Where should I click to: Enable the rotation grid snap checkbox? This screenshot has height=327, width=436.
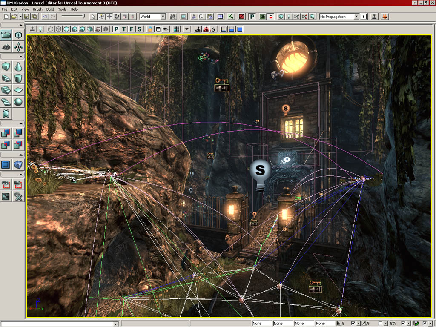(x=381, y=324)
